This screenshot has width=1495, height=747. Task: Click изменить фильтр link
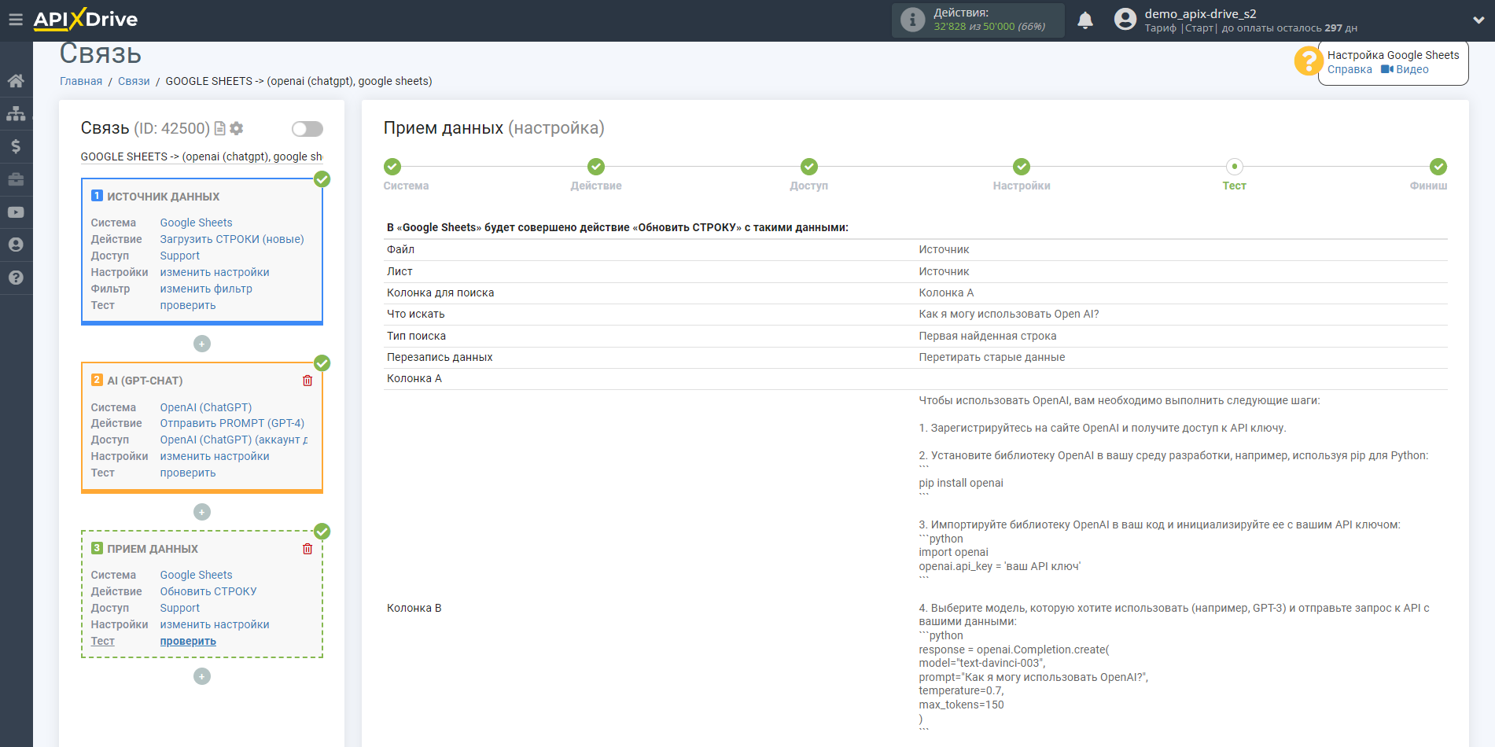(x=206, y=289)
